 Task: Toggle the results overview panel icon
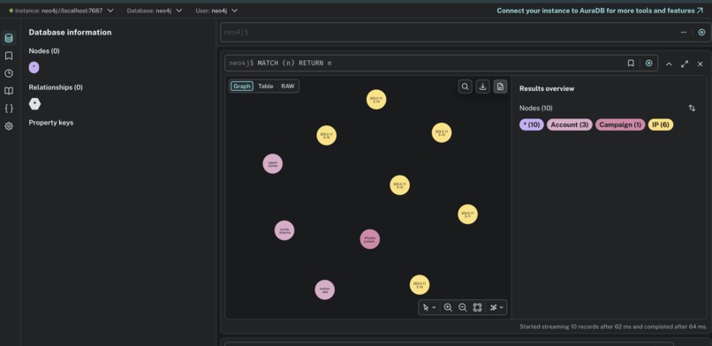(500, 86)
